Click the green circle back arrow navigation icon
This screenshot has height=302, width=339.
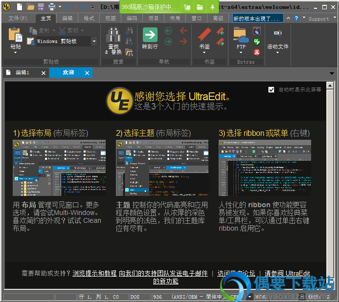[168, 31]
